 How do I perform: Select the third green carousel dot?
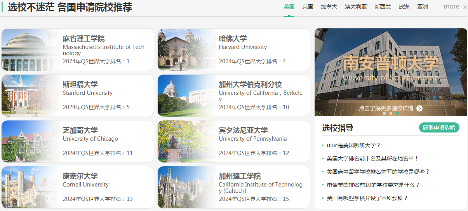pyautogui.click(x=397, y=113)
